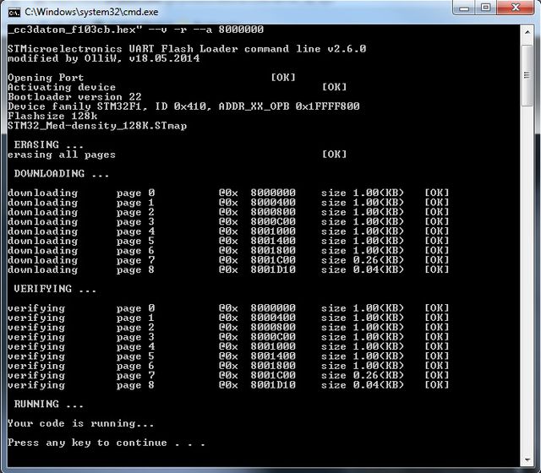
Task: Click the scrollbar down arrow
Action: (x=527, y=459)
